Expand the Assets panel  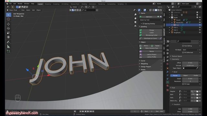143,70
